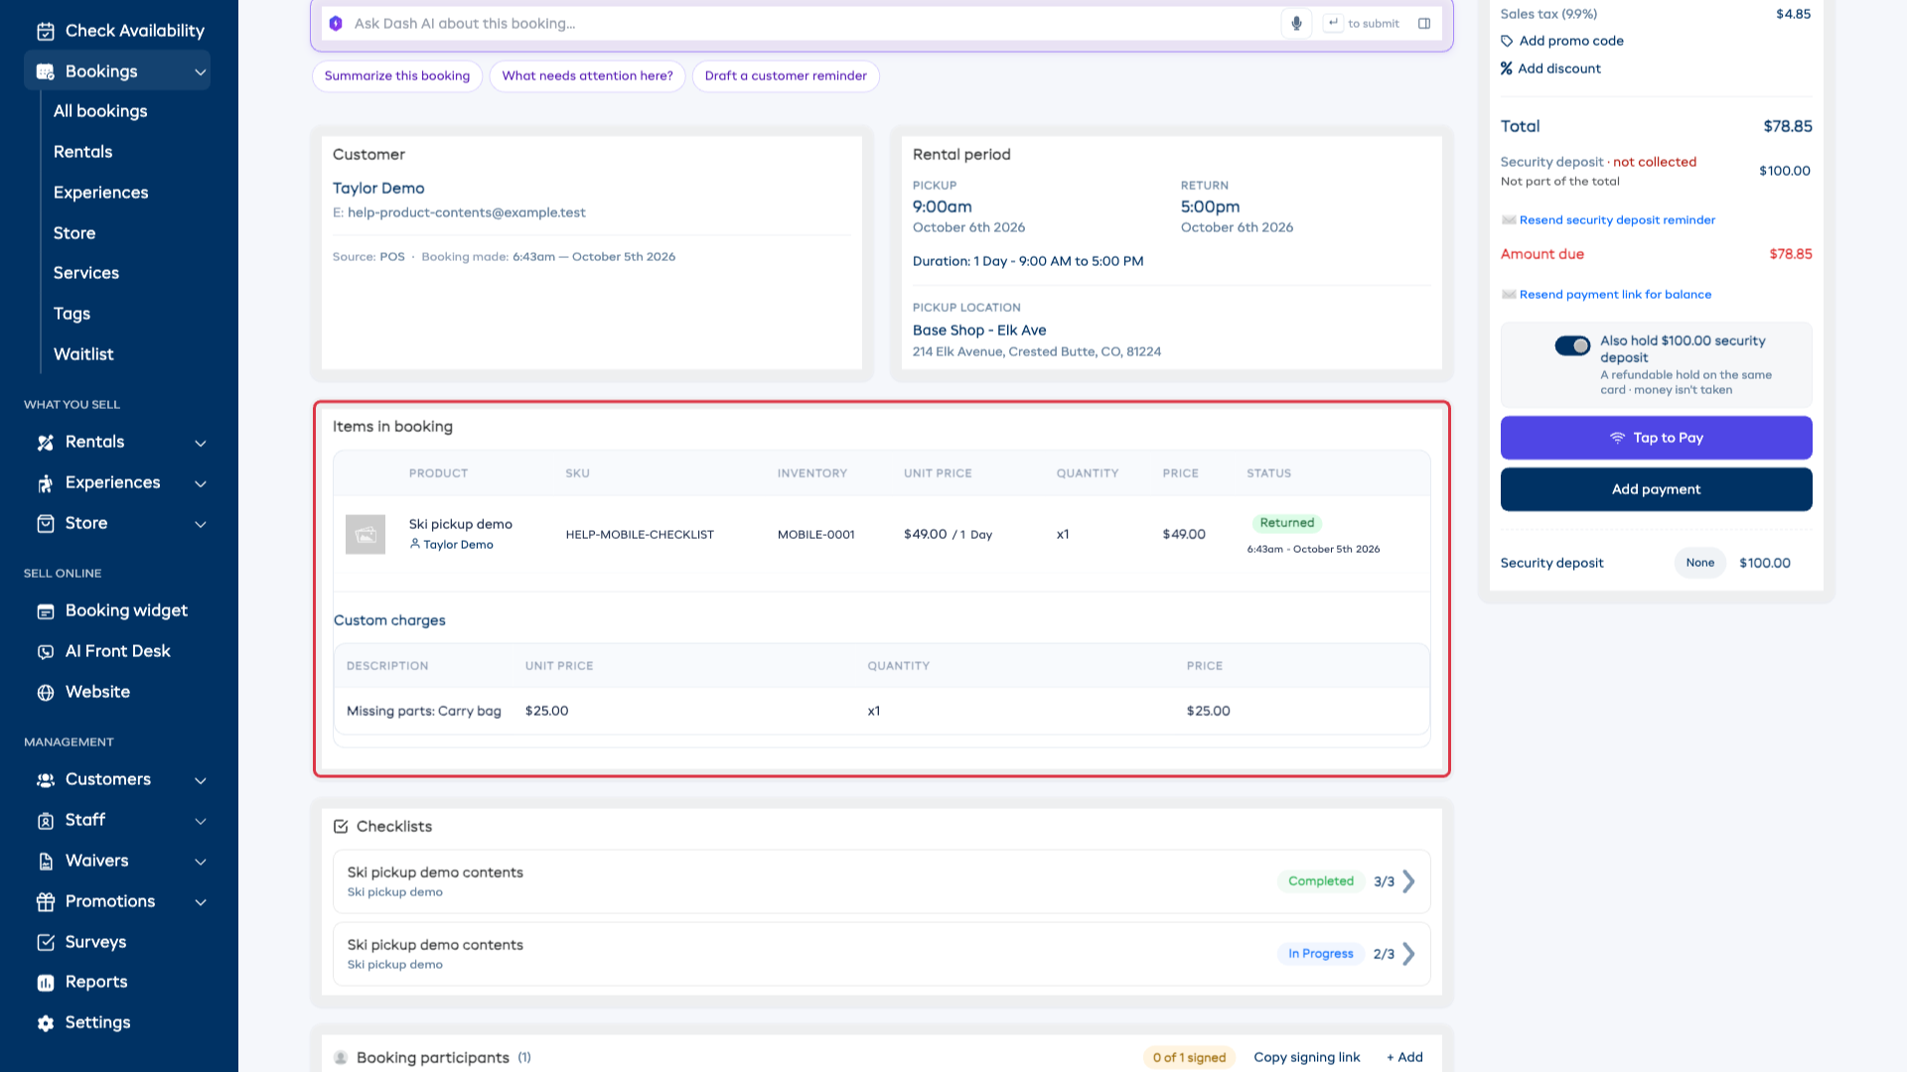Screen dimensions: 1907x1072
Task: Disable the hold $100.00 security deposit toggle
Action: point(1572,345)
